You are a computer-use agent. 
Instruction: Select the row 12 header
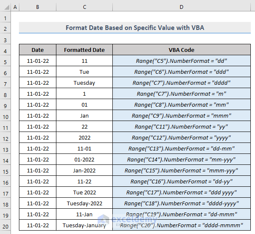click(x=5, y=138)
